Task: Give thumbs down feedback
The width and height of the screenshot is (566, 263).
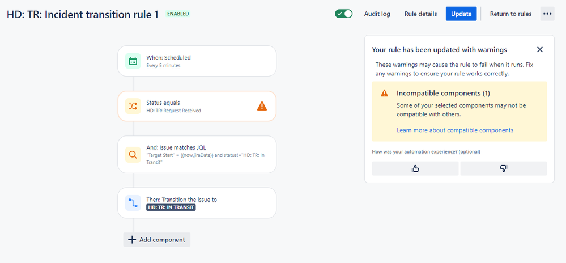Action: [504, 168]
